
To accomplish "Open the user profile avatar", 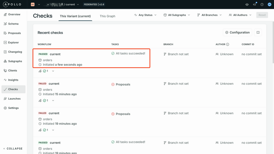I will 269,5.
